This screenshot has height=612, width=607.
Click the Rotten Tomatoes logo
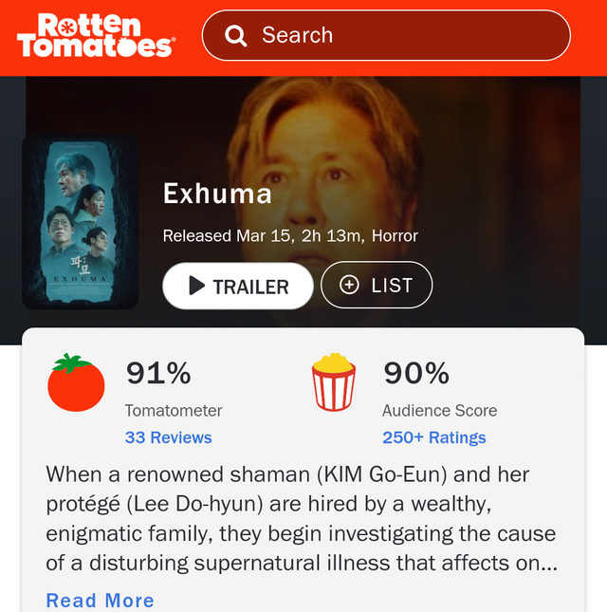tap(96, 35)
